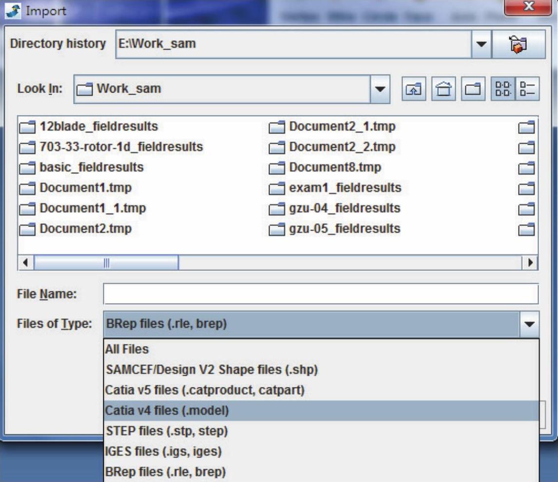Select All Files type option

127,349
